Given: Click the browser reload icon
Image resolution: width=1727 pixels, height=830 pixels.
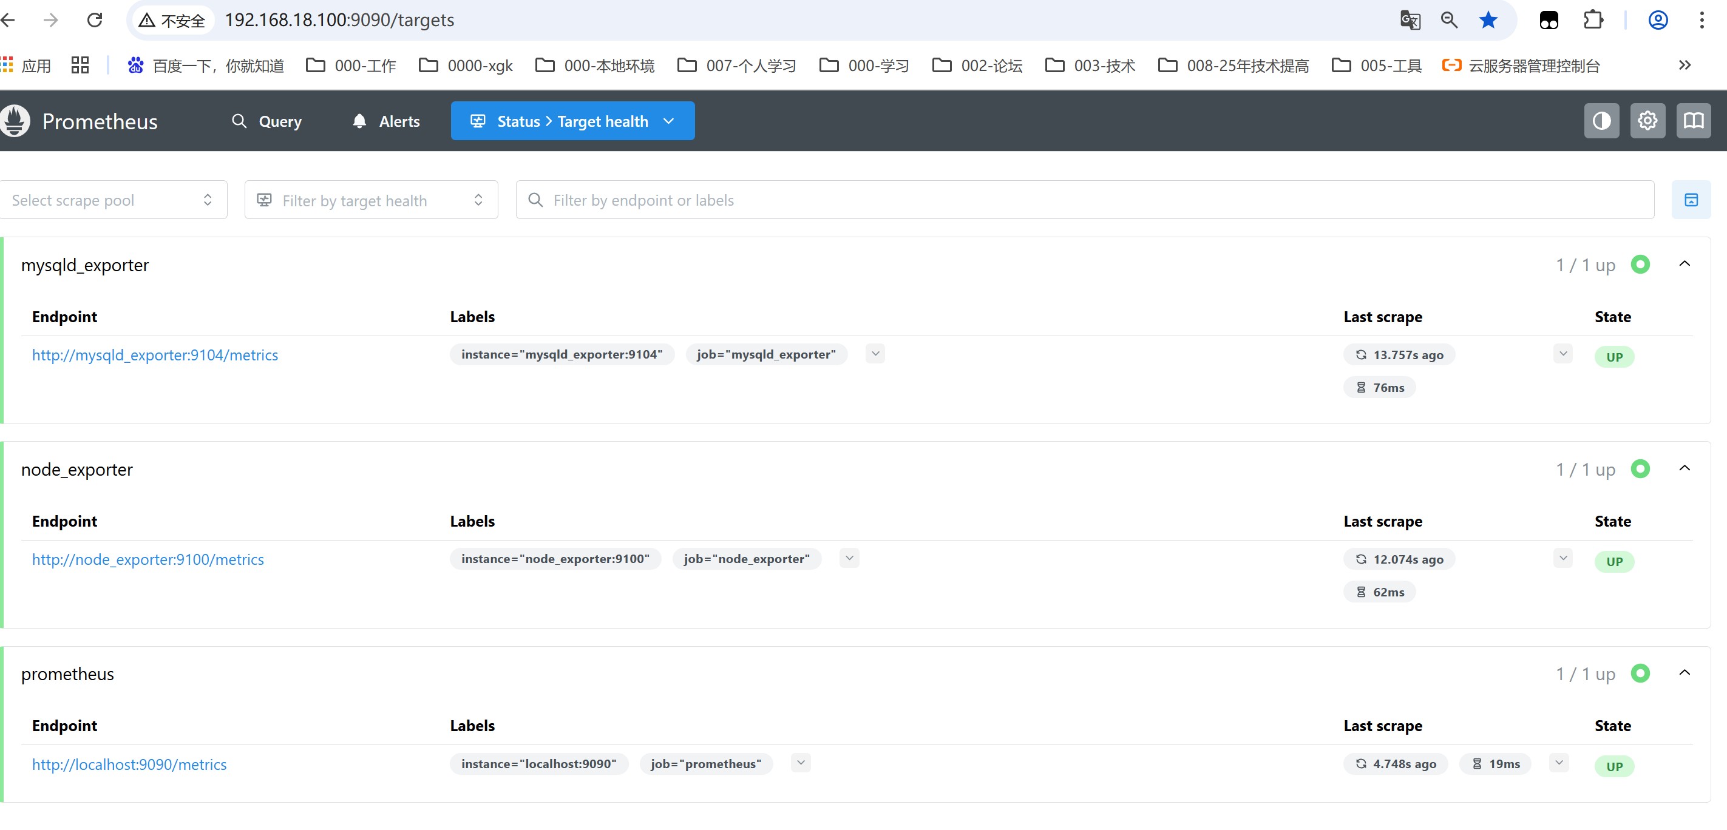Looking at the screenshot, I should 95,20.
